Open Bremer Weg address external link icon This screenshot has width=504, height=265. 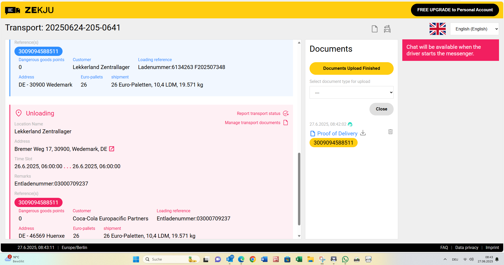tap(112, 149)
